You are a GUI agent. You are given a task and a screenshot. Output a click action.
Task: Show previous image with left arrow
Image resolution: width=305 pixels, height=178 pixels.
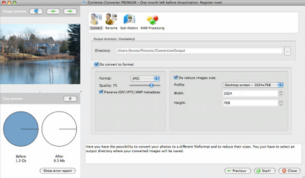tap(53, 11)
